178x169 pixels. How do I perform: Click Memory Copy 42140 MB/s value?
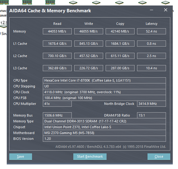pyautogui.click(x=120, y=31)
